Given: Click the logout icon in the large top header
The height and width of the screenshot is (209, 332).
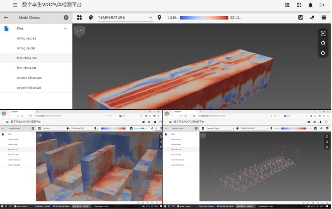Looking at the screenshot, I should [322, 5].
